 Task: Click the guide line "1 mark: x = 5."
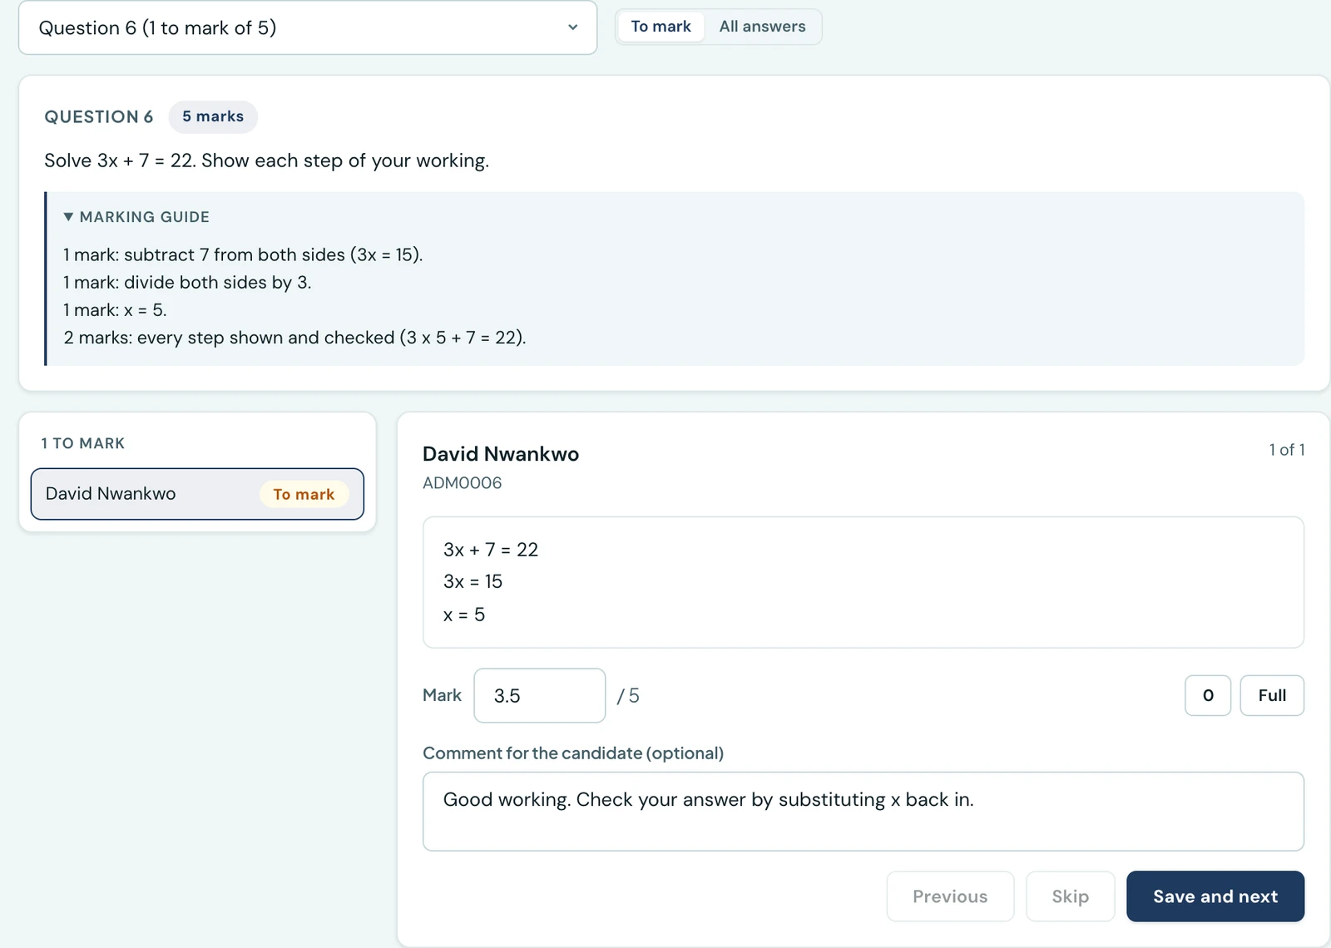tap(115, 310)
